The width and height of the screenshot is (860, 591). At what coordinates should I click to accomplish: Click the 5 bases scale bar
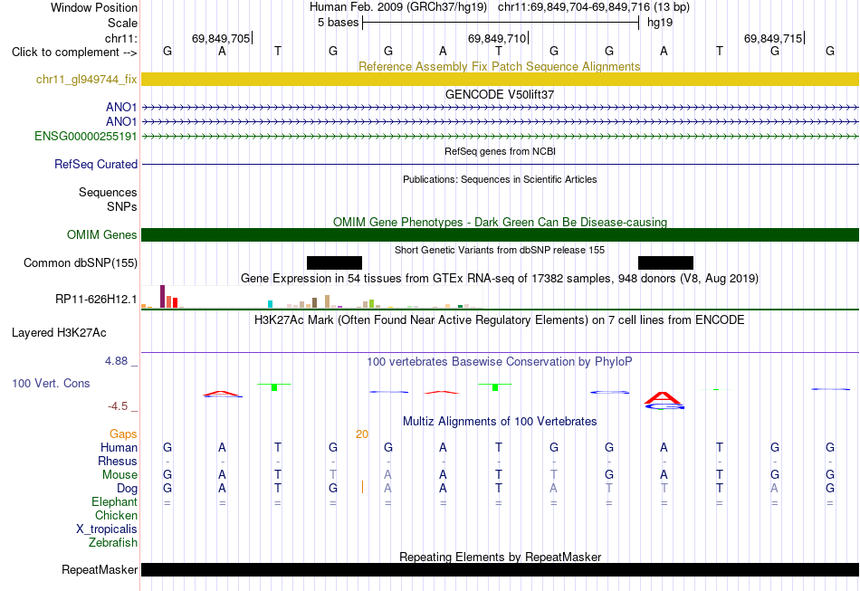[501, 23]
